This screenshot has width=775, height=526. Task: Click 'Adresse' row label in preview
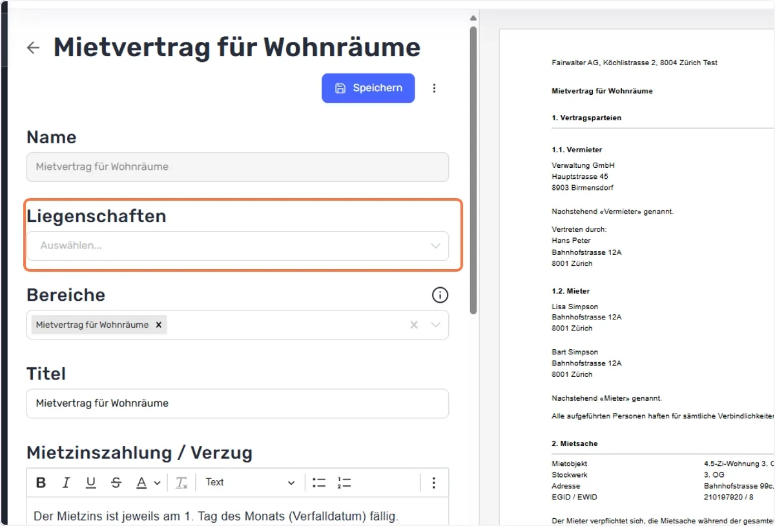click(566, 486)
